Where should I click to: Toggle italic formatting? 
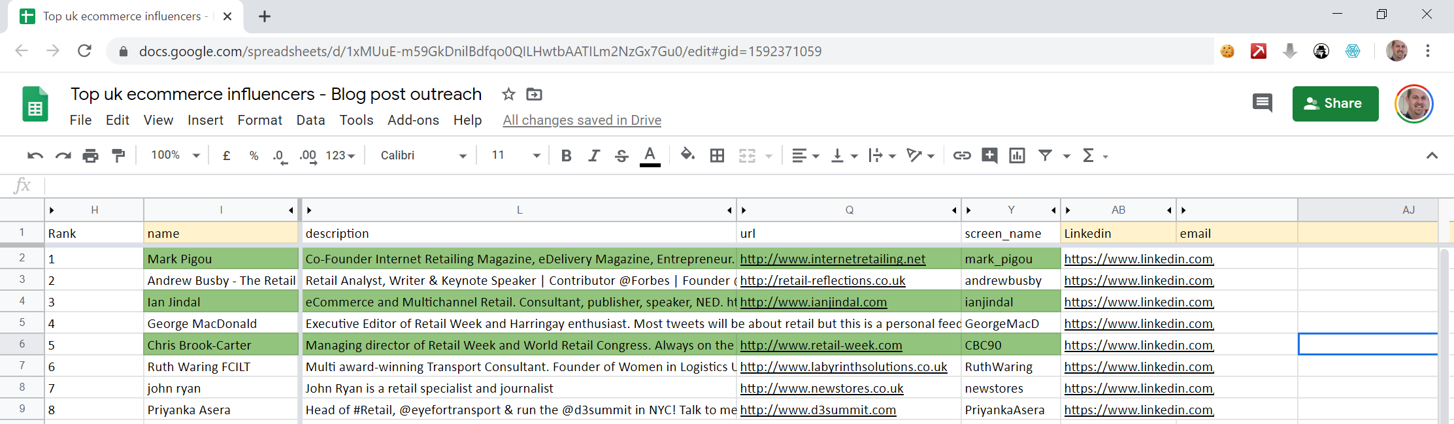click(593, 155)
